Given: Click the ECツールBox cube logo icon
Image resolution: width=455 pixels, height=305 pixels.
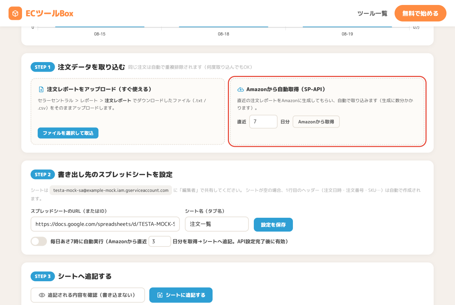Looking at the screenshot, I should click(x=15, y=13).
